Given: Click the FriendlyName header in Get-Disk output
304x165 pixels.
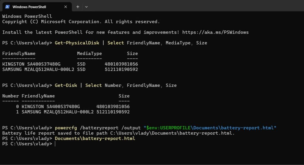Looking at the screenshot, I should pos(38,96).
